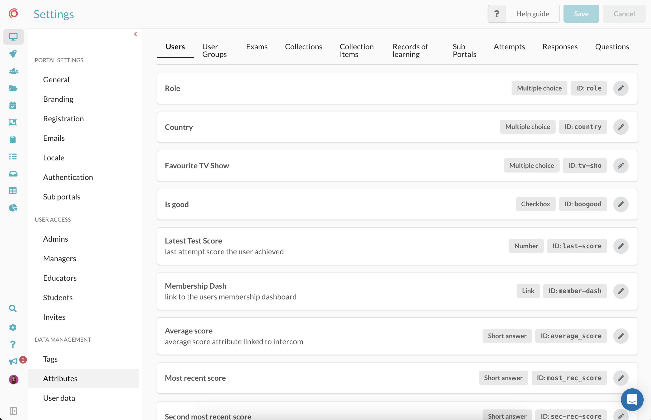Switch to the Records of learning tab
This screenshot has width=651, height=420.
point(410,50)
